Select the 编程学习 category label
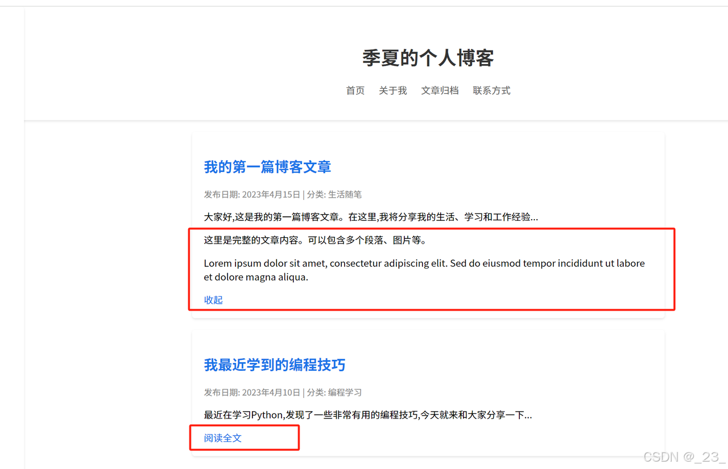728x469 pixels. [x=346, y=392]
